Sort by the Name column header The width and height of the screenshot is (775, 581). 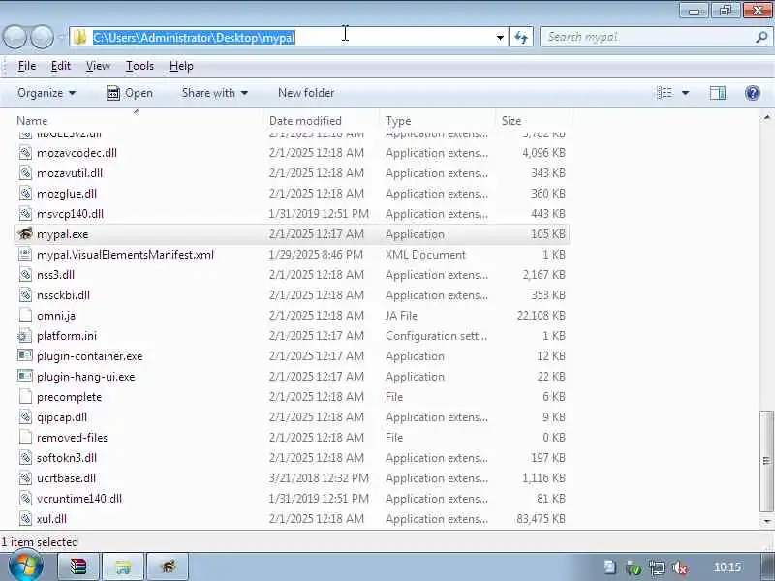pos(32,120)
